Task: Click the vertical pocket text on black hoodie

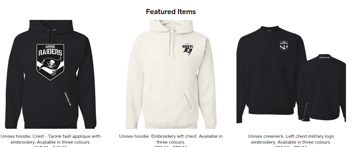Action: click(x=68, y=99)
